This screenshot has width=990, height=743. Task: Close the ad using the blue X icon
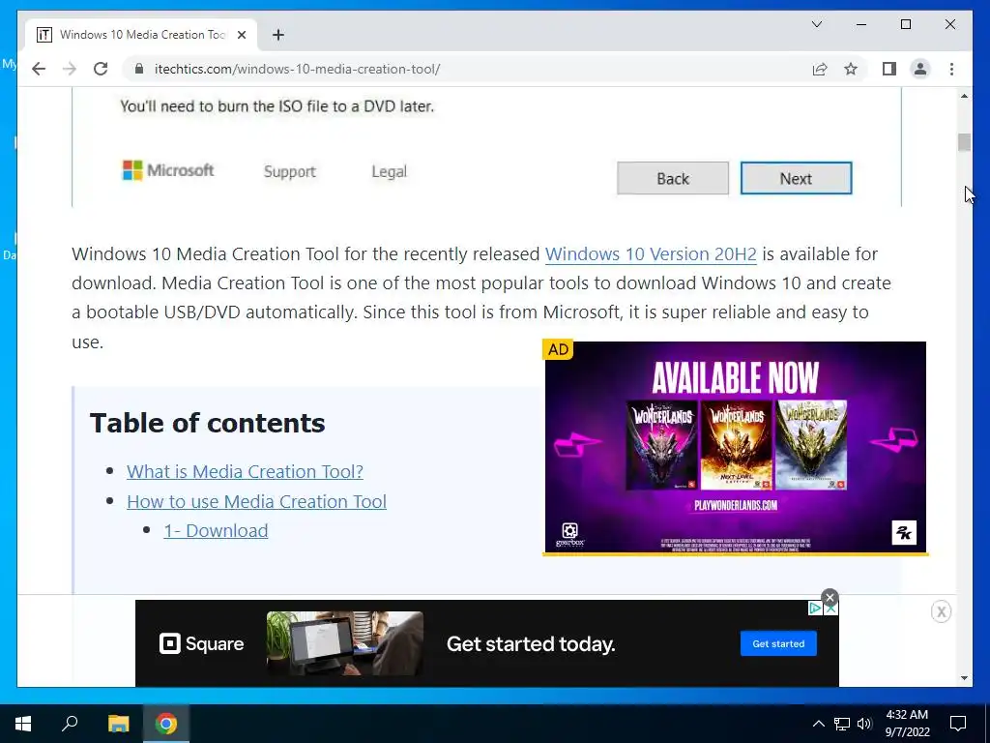pos(830,608)
